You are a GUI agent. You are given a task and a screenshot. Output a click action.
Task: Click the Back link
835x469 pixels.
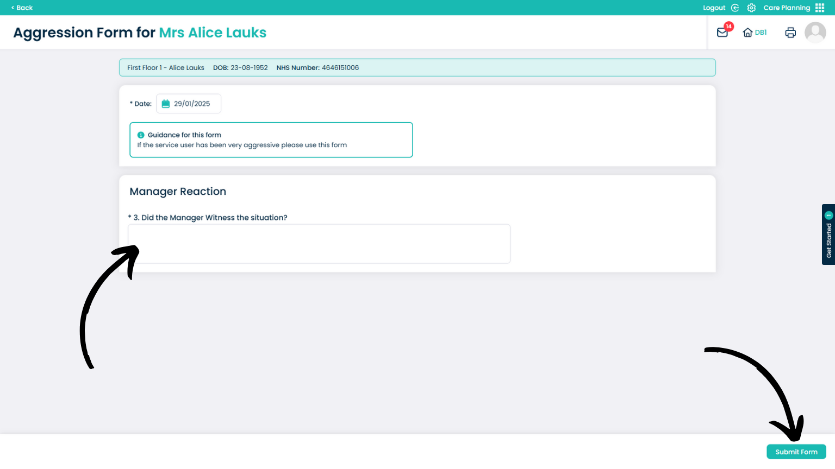(21, 8)
